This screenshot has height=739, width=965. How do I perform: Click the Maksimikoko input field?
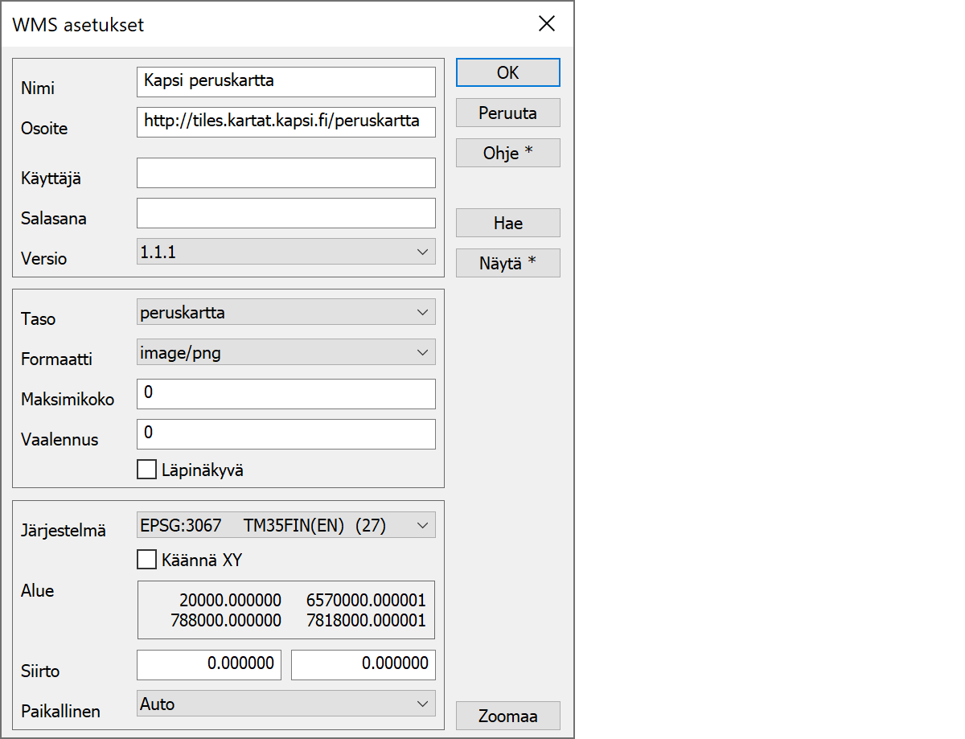tap(285, 394)
